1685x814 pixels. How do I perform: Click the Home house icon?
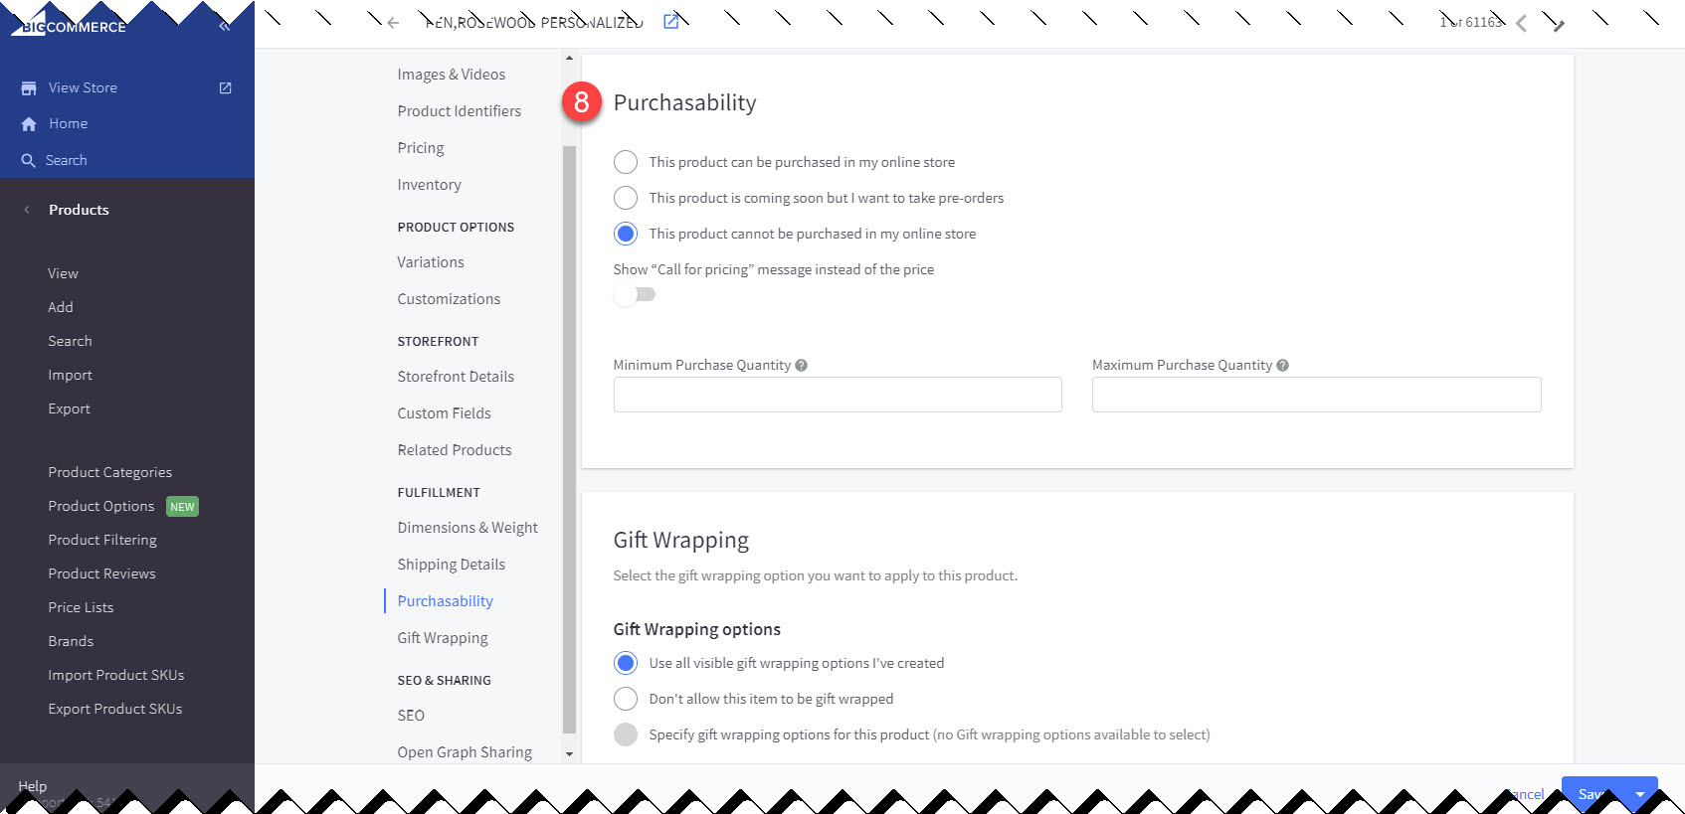pyautogui.click(x=29, y=124)
